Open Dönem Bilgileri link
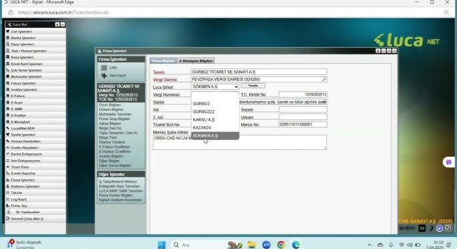Image resolution: width=457 pixels, height=249 pixels. coord(111,110)
